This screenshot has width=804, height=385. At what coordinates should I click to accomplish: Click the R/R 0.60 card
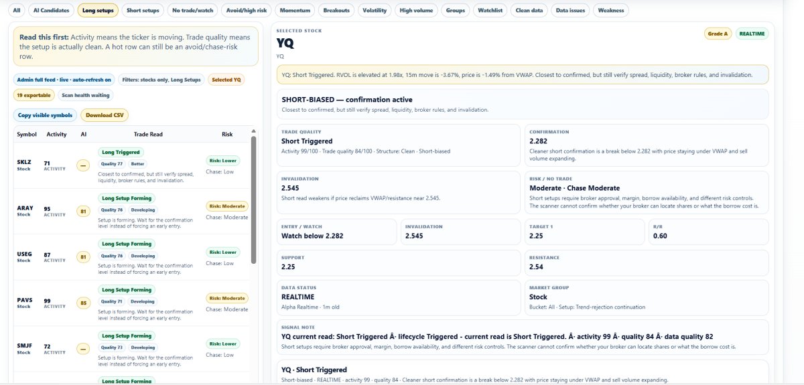709,232
